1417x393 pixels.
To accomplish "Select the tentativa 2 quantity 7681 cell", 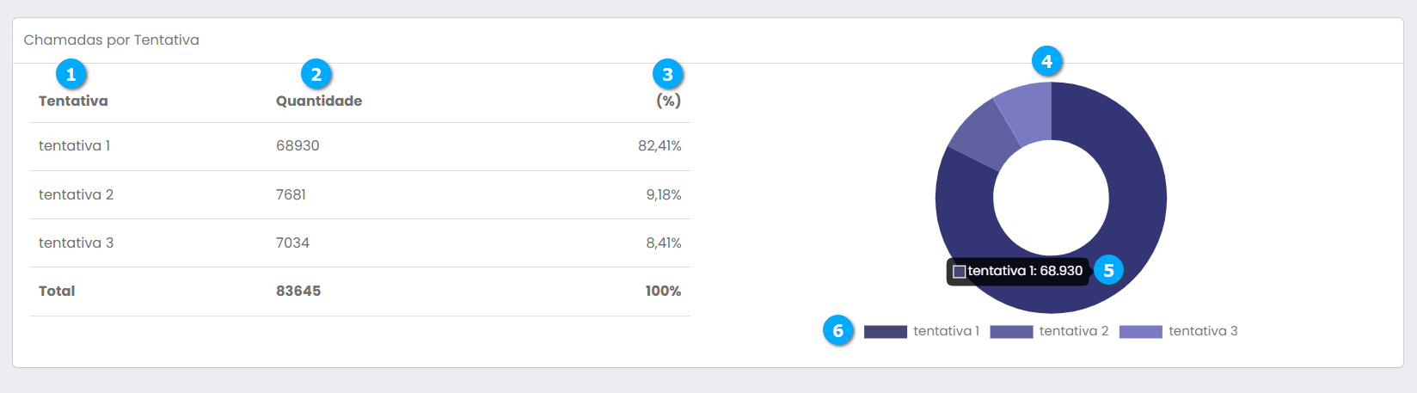I will point(291,195).
